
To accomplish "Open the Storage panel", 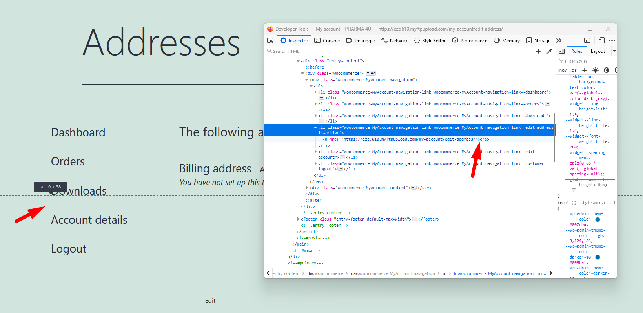I will [538, 40].
